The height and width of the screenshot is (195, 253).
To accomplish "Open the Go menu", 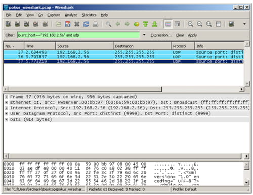I will (x=40, y=15).
